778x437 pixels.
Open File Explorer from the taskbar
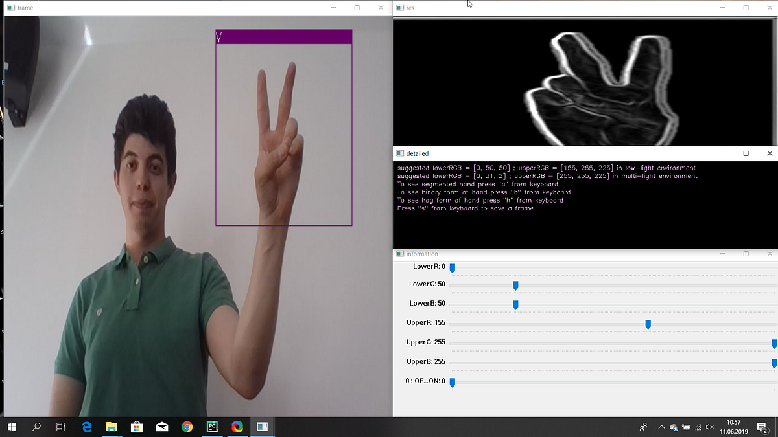point(111,427)
